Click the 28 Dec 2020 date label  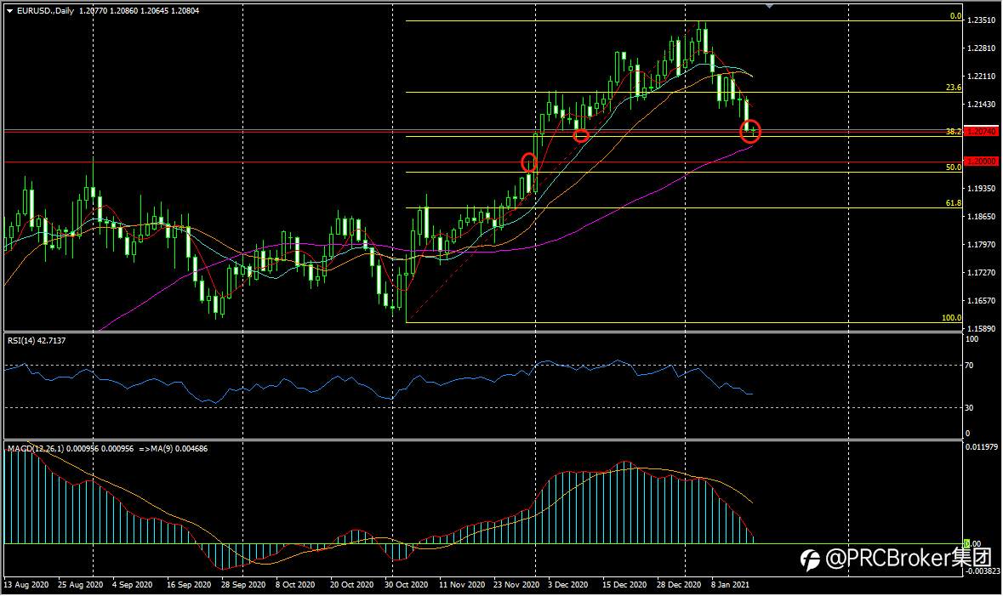679,585
